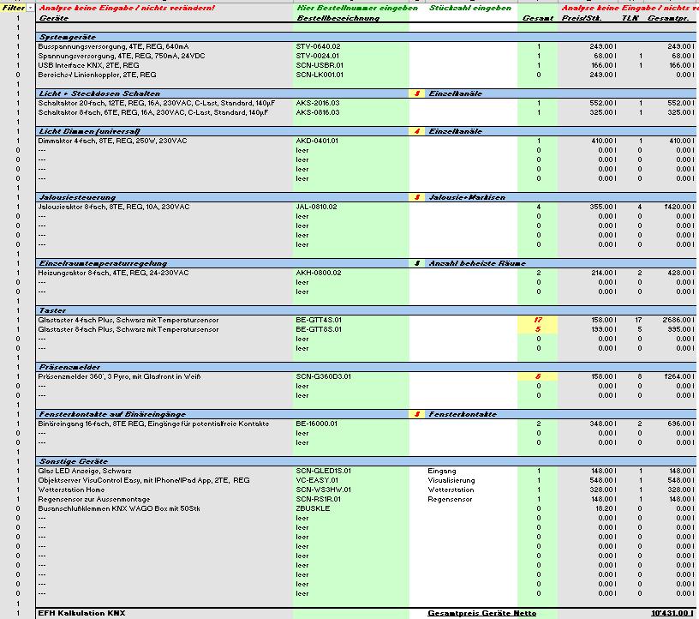Screen dimensions: 699x619
Task: Select the 'Einzelraumtemperaturregelung' section header
Action: pos(103,263)
